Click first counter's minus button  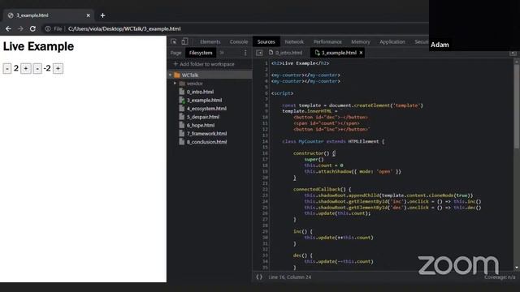pos(7,68)
